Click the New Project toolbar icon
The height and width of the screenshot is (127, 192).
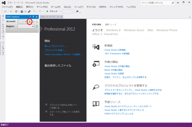coord(16,11)
